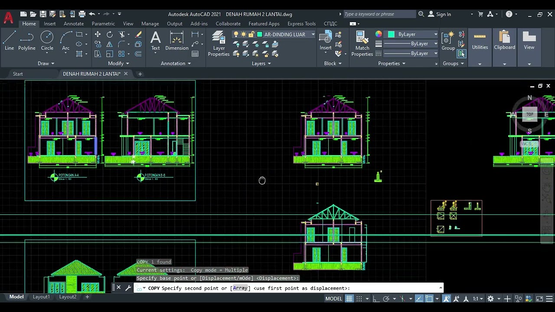Open Layer Properties manager
Image resolution: width=555 pixels, height=312 pixels.
pyautogui.click(x=219, y=44)
